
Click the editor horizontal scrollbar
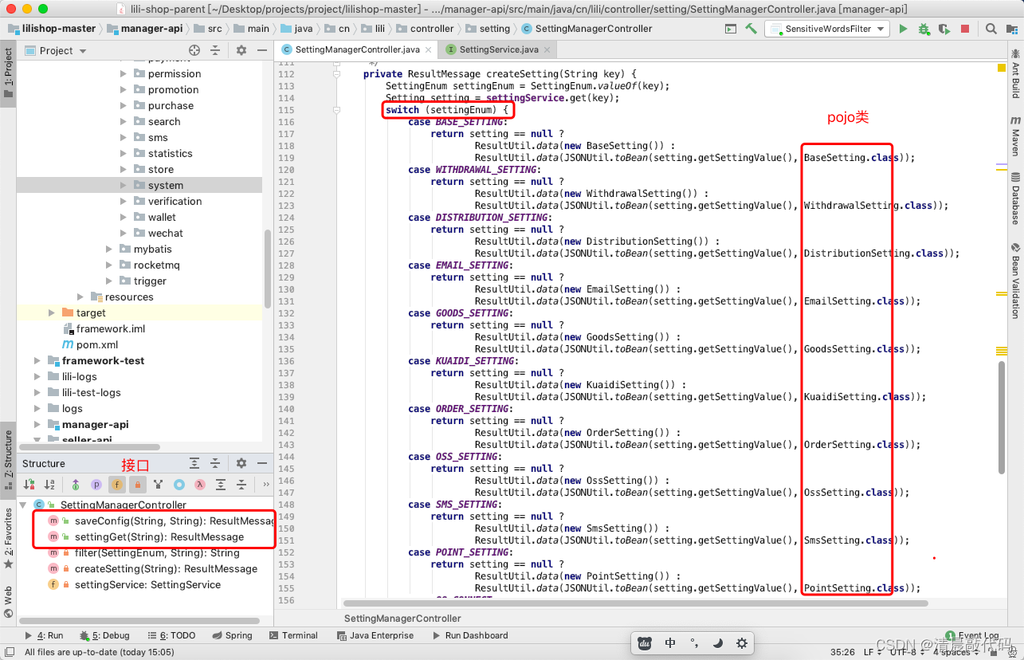636,603
